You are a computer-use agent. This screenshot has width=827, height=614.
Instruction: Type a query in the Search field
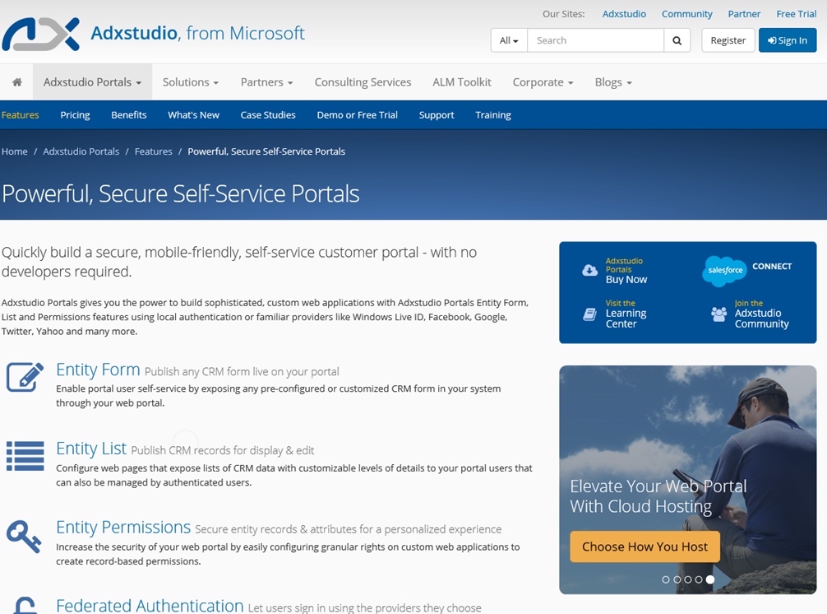tap(595, 40)
